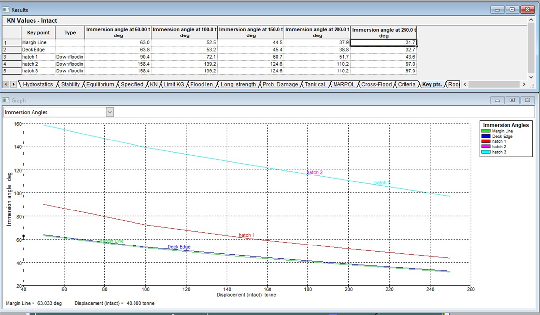Click the 53.2 value in Deck Edge row

click(185, 50)
